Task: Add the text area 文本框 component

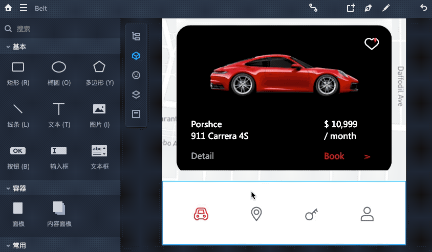Action: click(x=99, y=157)
